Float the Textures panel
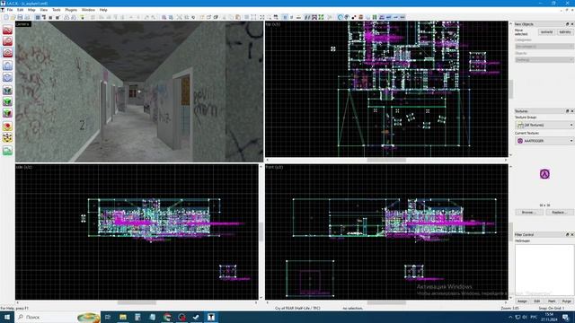The image size is (575, 323). 567,111
